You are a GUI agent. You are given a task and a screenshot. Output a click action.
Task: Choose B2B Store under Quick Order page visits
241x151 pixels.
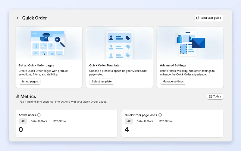pos(165,121)
